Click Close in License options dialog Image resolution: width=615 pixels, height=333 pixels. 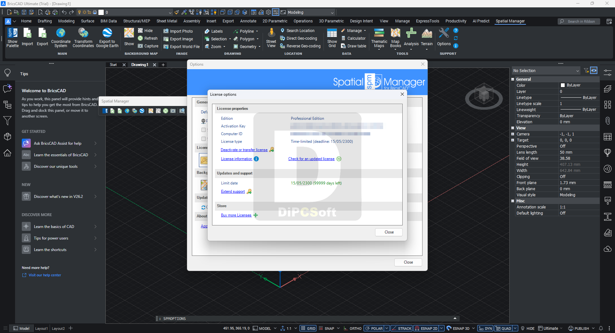tap(389, 232)
